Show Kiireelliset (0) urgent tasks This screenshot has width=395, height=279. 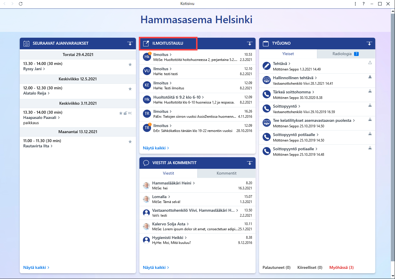point(310,268)
